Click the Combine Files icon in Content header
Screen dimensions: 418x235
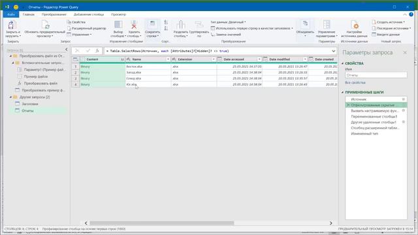pyautogui.click(x=122, y=59)
